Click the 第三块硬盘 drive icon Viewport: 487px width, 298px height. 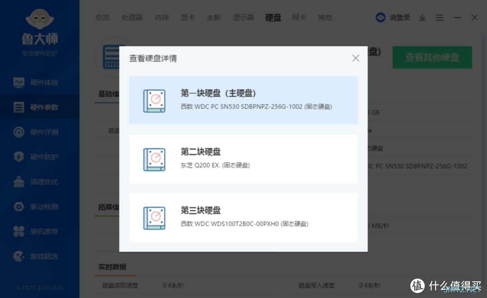[154, 218]
